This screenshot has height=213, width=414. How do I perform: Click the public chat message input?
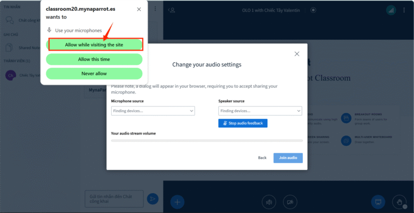114,199
